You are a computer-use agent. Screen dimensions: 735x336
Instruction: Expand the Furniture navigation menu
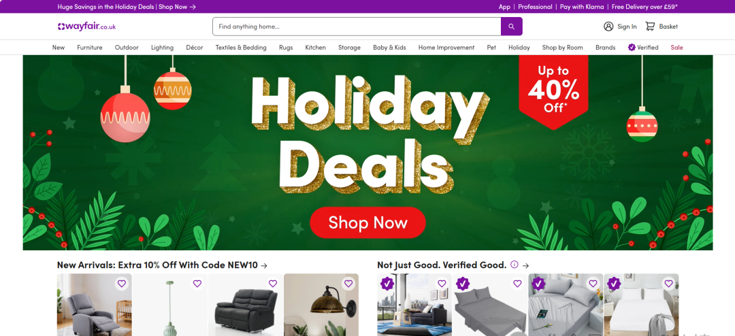(90, 48)
